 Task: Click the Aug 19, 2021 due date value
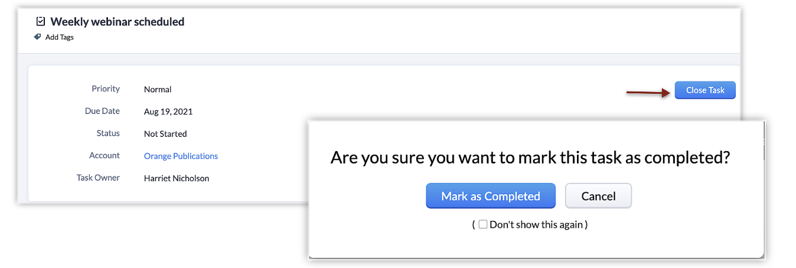click(168, 112)
